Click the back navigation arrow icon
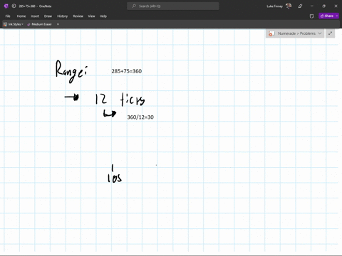342x256 pixels. [x=14, y=6]
